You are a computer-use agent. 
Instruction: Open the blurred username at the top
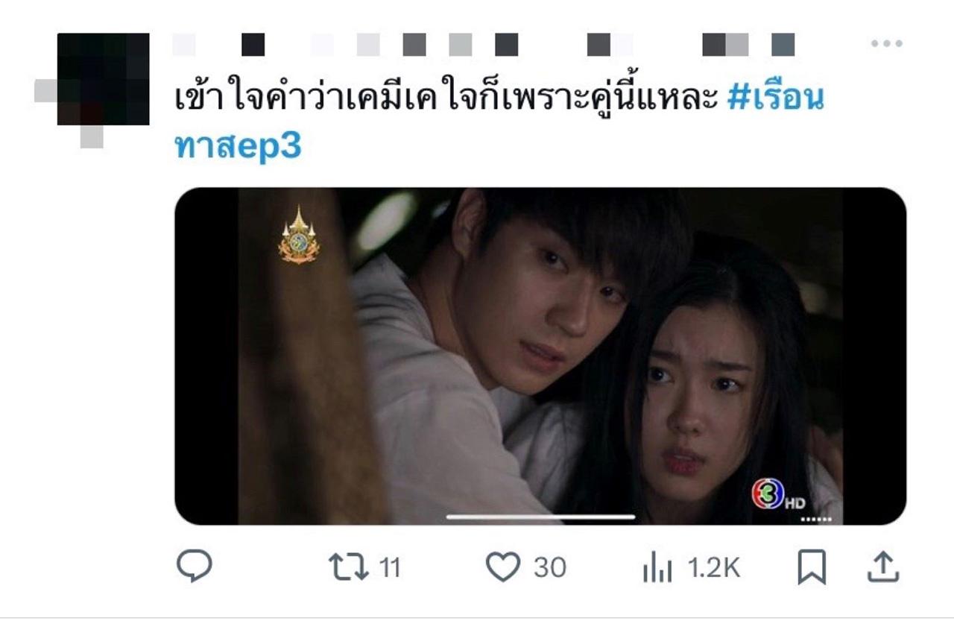pos(483,45)
